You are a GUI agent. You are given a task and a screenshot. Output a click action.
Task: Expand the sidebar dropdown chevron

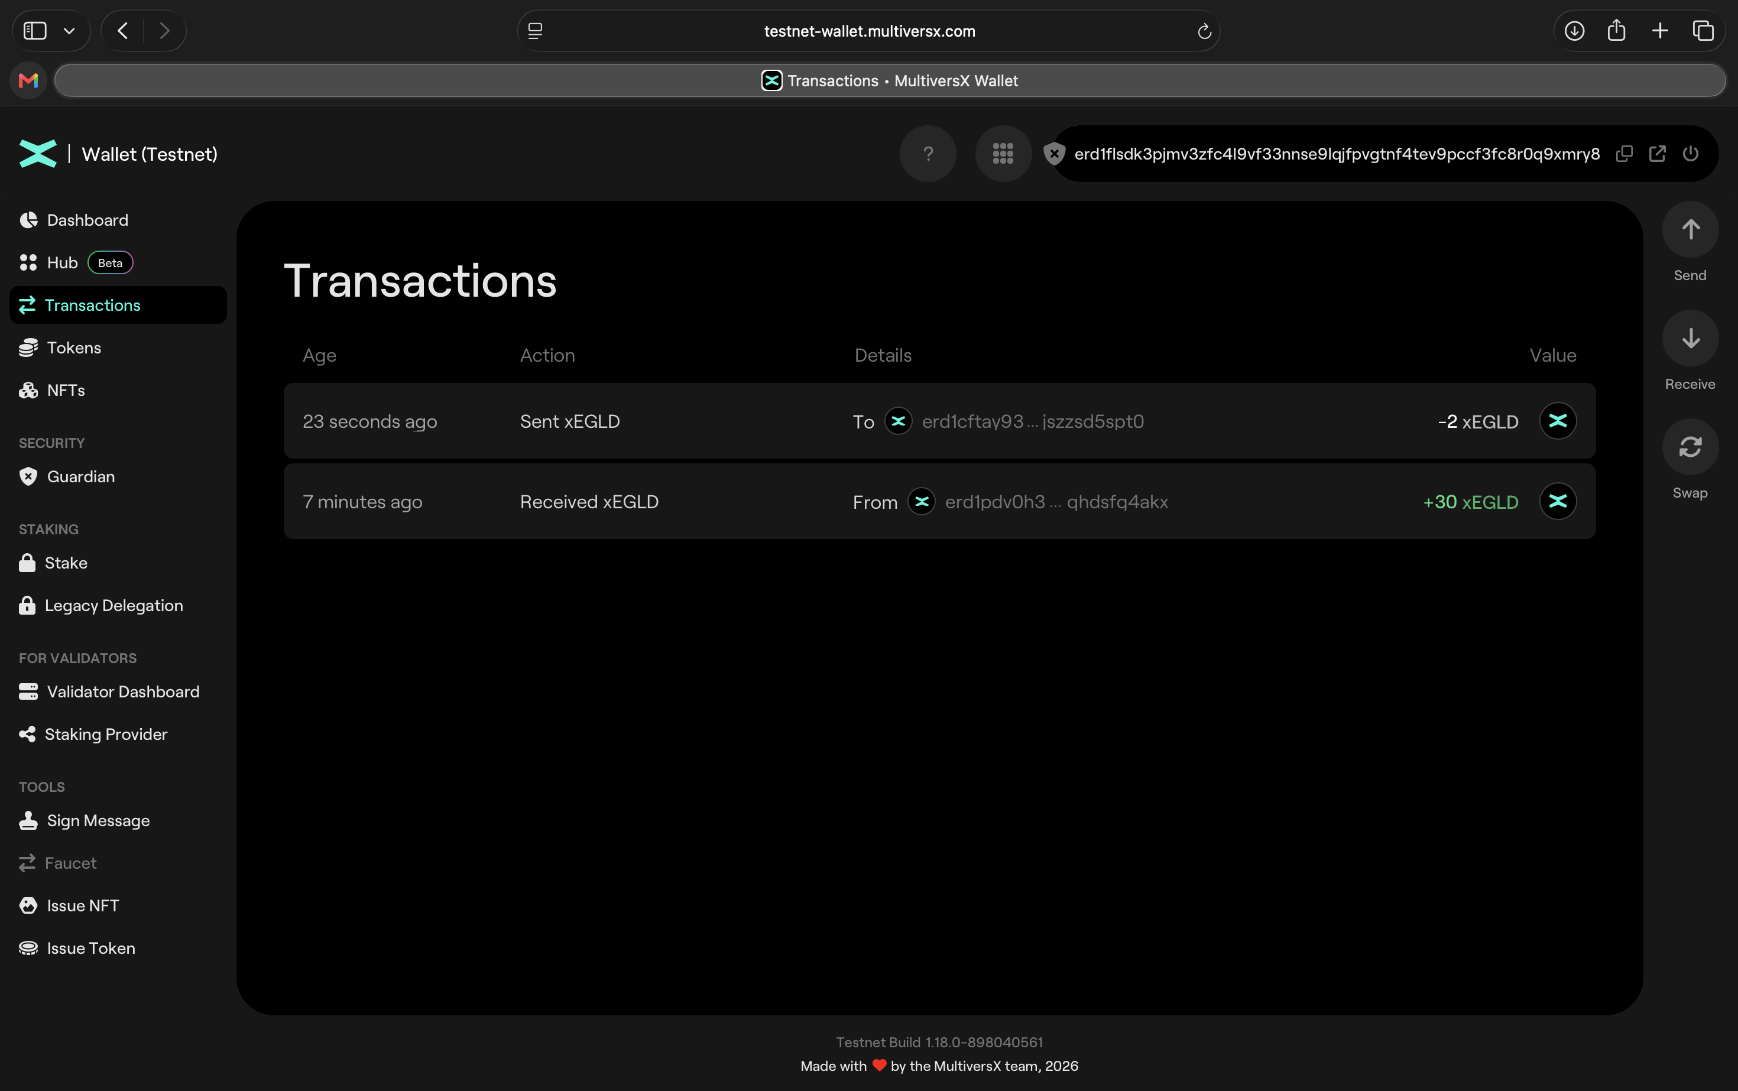(69, 31)
